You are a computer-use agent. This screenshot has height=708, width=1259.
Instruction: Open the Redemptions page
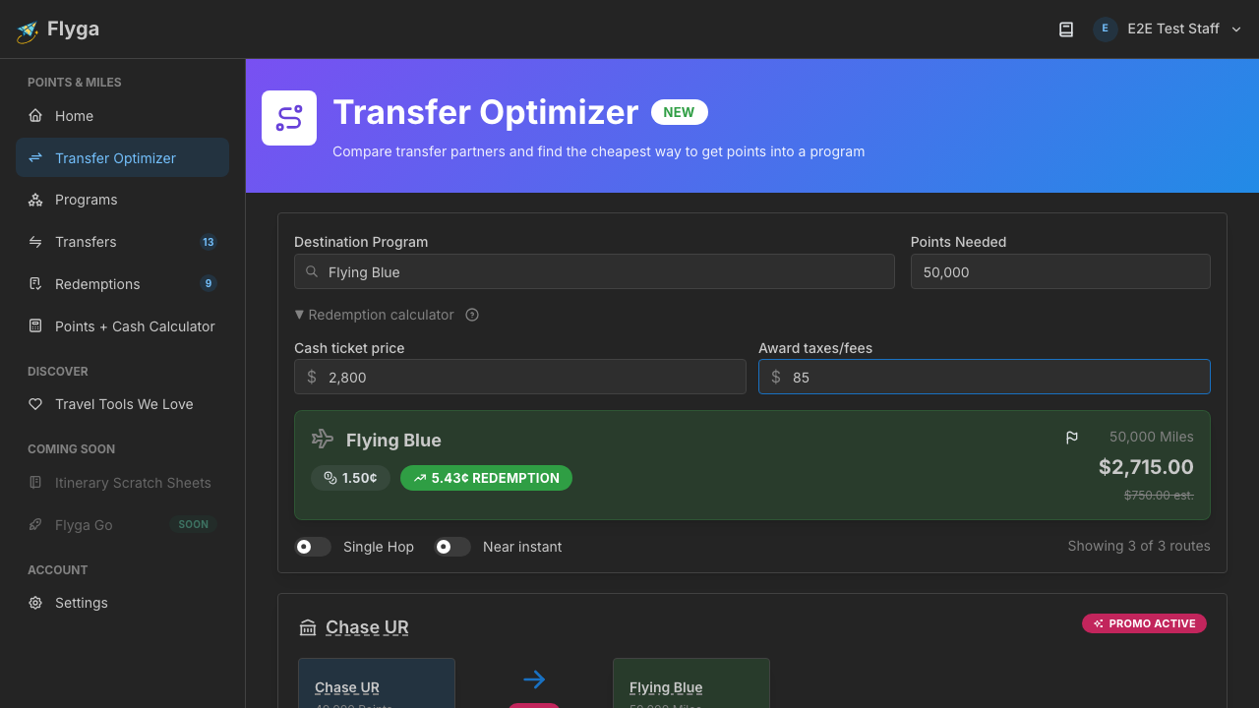[122, 284]
